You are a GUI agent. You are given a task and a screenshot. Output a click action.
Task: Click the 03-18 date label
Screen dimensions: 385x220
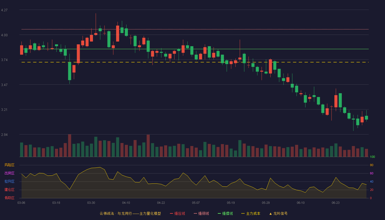(56, 203)
